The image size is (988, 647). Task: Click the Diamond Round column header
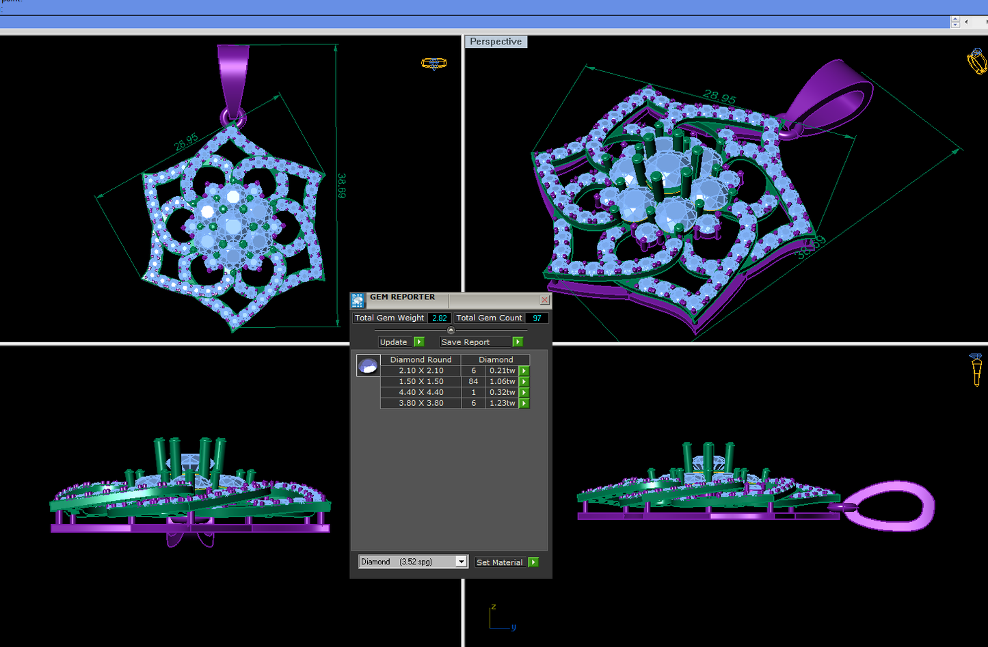click(420, 359)
